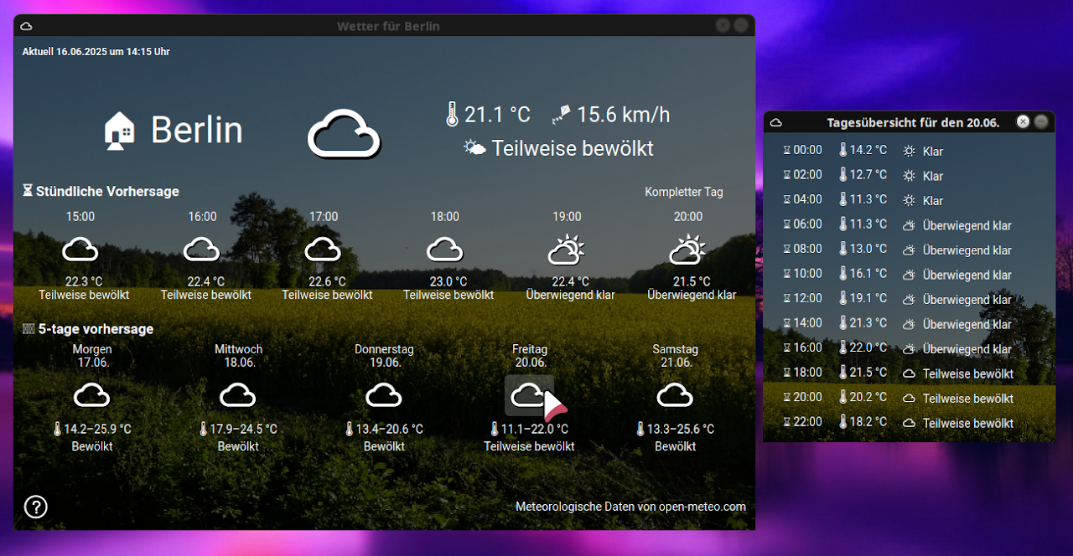Open the open-meteo.com data source link
This screenshot has height=556, width=1073.
tap(630, 507)
